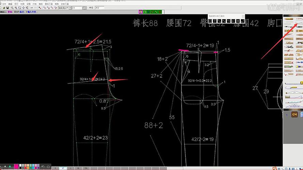Click the CM unit button
Screen dimensions: 303x170
294,114
